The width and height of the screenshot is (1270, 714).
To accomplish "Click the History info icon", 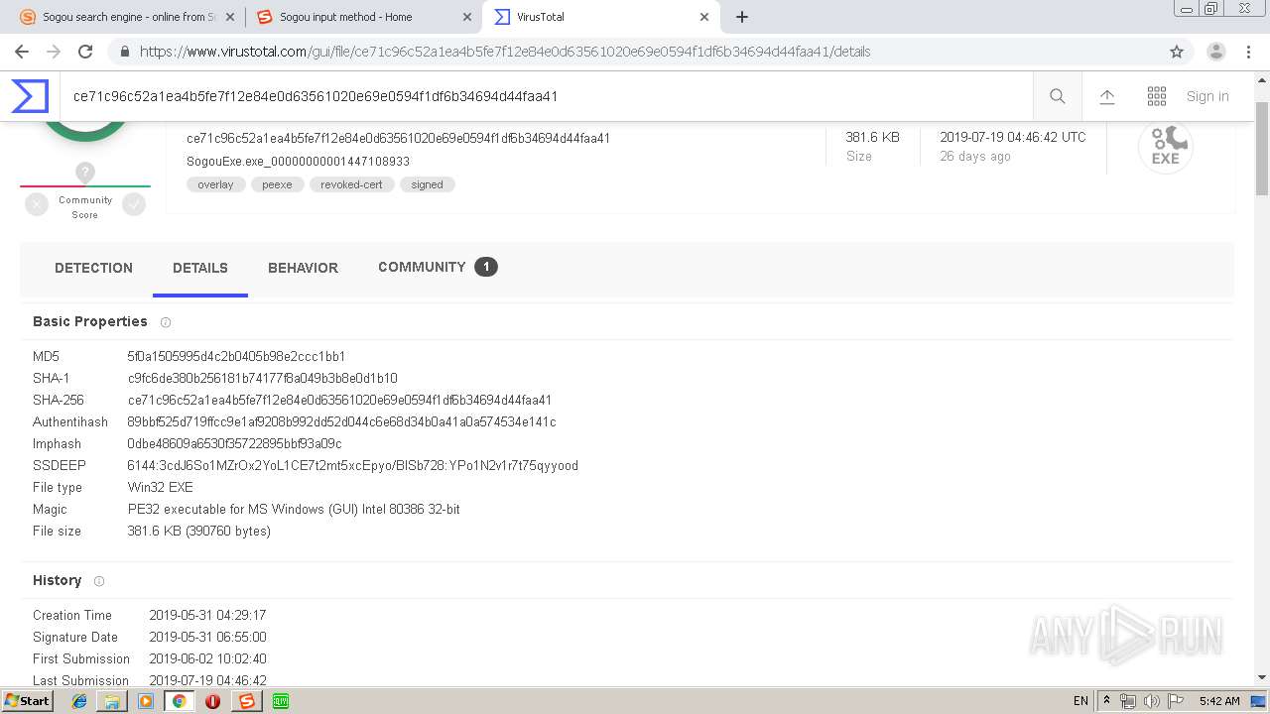I will pyautogui.click(x=99, y=581).
